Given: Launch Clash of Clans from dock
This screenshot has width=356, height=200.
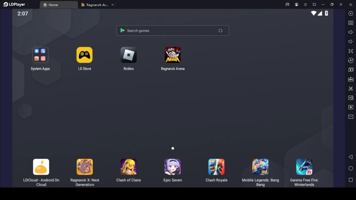Looking at the screenshot, I should click(128, 167).
